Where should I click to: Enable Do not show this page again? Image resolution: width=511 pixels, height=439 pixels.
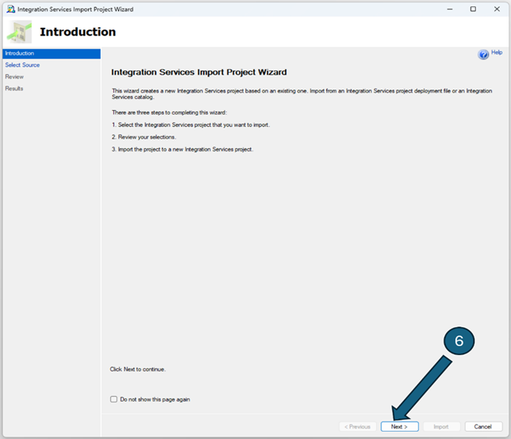113,399
